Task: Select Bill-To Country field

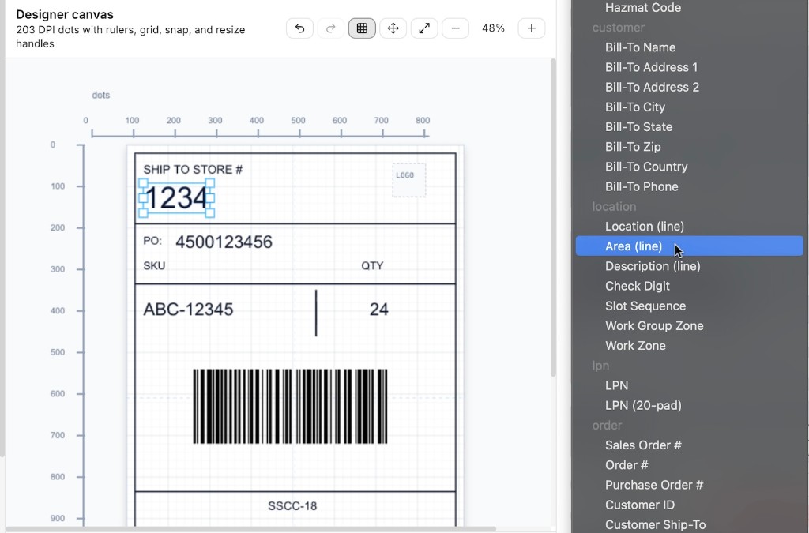Action: click(689, 167)
